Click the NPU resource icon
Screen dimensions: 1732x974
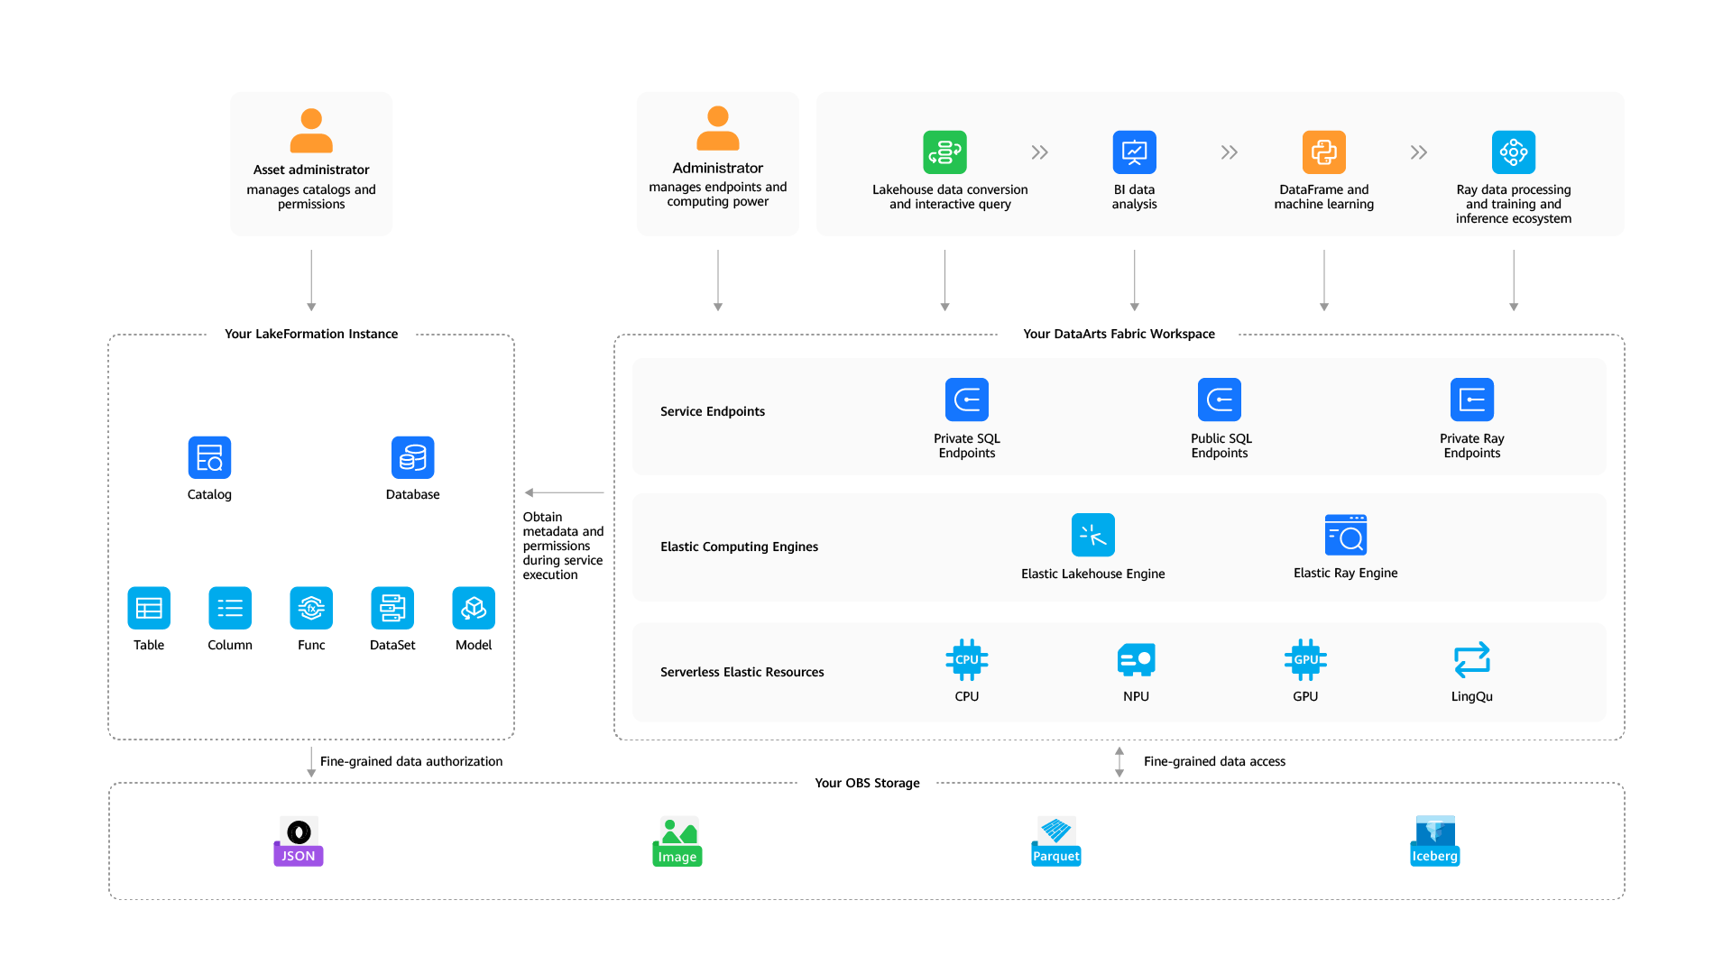click(1136, 660)
